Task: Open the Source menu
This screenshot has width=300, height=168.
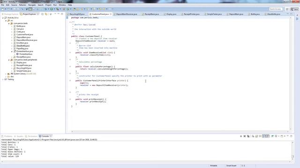Action: click(14, 5)
